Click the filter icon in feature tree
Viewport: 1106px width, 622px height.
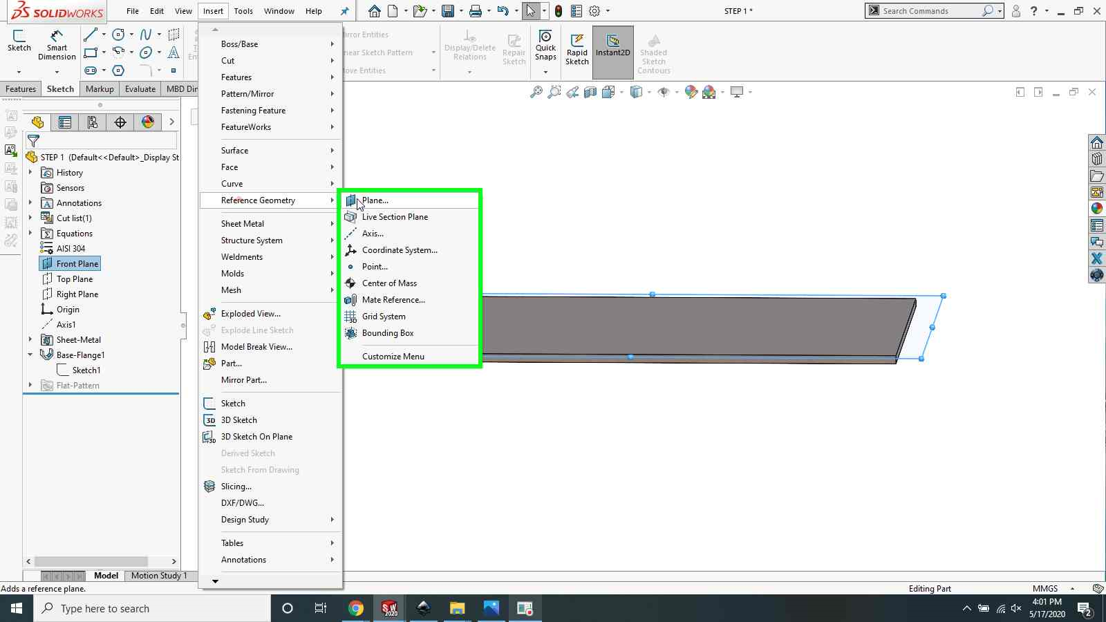[33, 141]
